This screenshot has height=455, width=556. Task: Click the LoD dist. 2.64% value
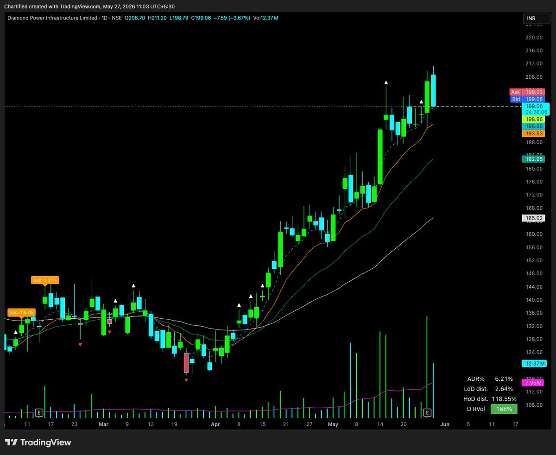pos(504,389)
